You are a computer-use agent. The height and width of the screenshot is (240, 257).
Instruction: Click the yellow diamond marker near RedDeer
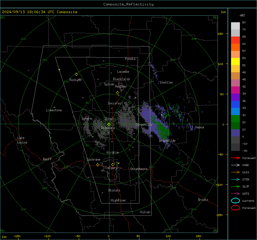pyautogui.click(x=117, y=92)
